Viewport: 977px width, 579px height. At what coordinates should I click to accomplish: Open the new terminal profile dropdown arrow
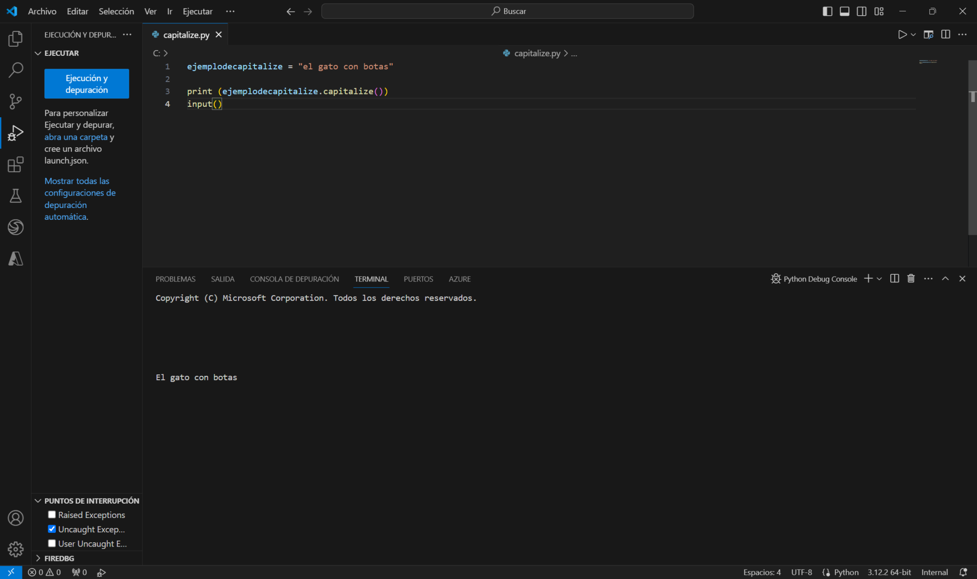tap(880, 279)
